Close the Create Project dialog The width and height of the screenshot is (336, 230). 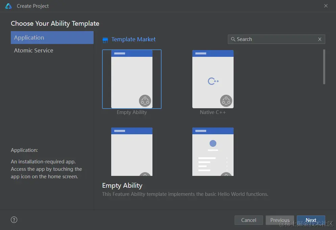click(x=326, y=6)
